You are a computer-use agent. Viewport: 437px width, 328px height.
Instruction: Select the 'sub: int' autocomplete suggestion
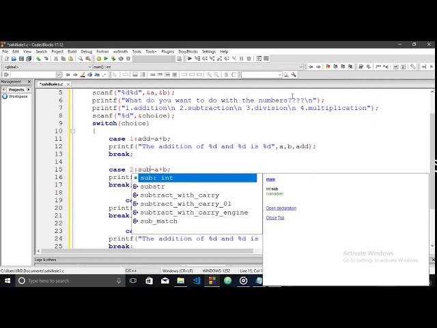click(195, 178)
